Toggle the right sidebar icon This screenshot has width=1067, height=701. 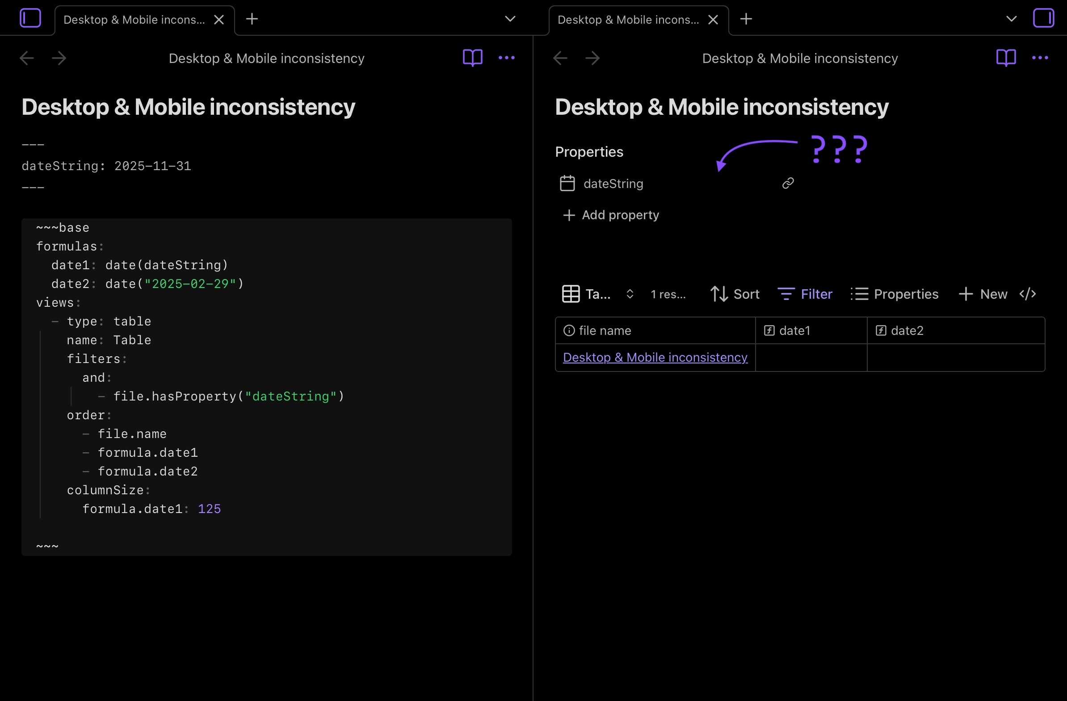coord(1043,19)
